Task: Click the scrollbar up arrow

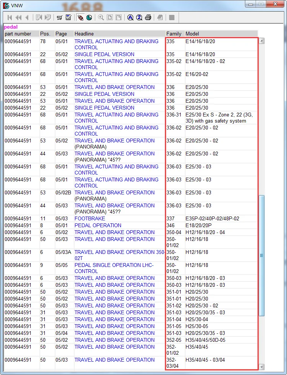Action: point(262,41)
